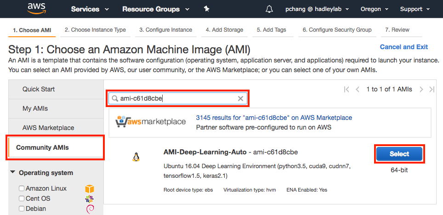Open 3145 results on AWS Marketplace link

click(274, 118)
